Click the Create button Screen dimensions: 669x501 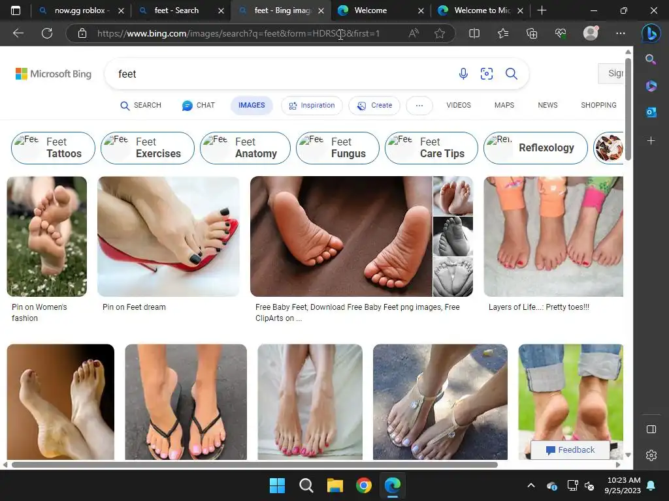click(374, 105)
